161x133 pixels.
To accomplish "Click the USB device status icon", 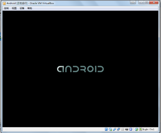I will 114,129.
